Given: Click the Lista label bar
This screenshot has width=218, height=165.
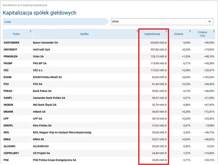Looking at the screenshot, I should click(x=55, y=22).
